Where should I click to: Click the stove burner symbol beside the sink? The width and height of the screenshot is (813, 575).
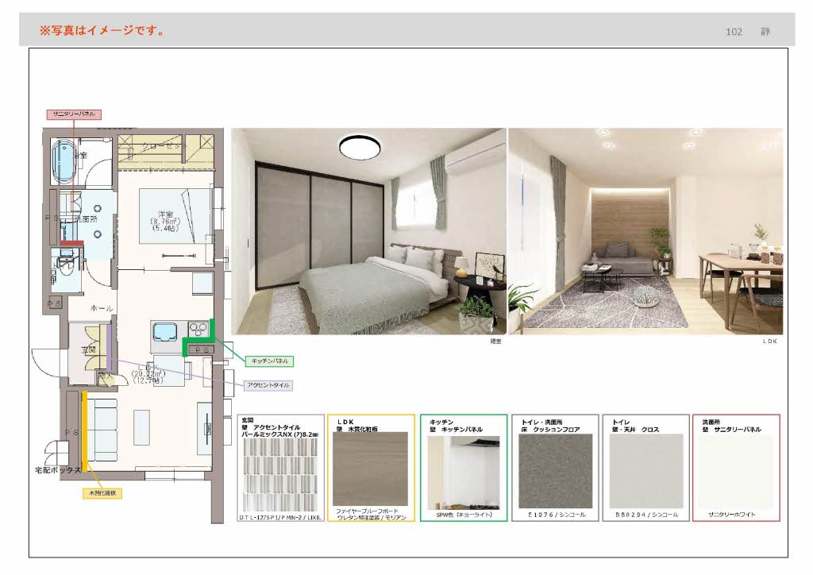coord(197,328)
